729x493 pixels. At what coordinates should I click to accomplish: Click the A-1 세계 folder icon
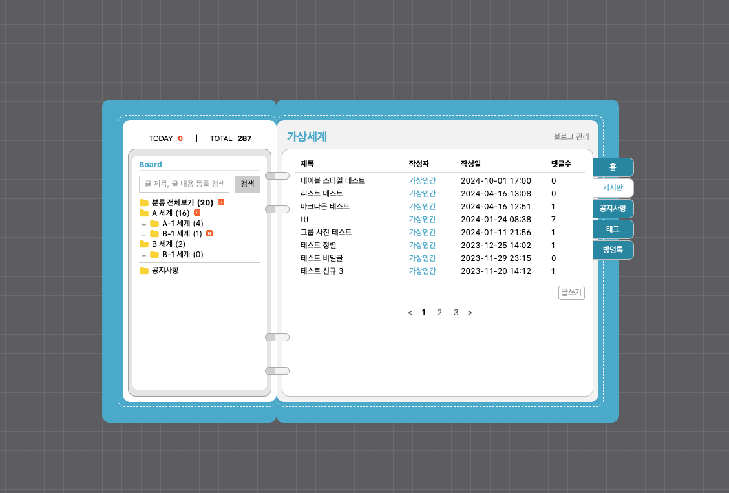pos(155,224)
